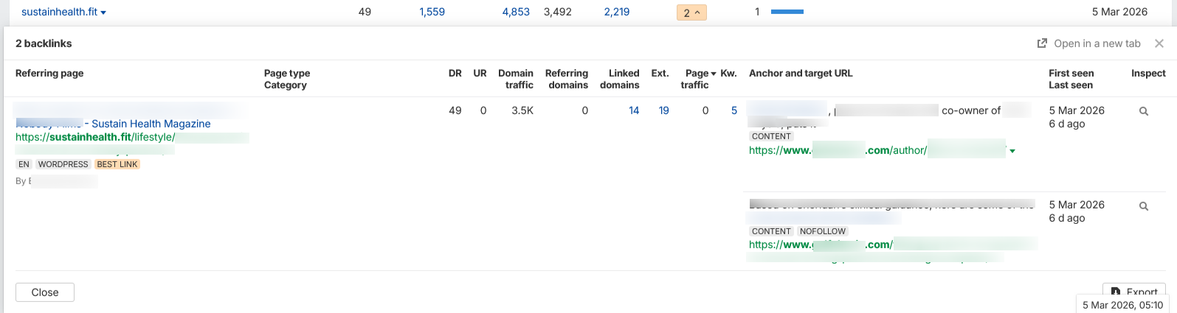Screen dimensions: 1177x313
Task: Click the Close button at bottom left
Action: coord(45,292)
